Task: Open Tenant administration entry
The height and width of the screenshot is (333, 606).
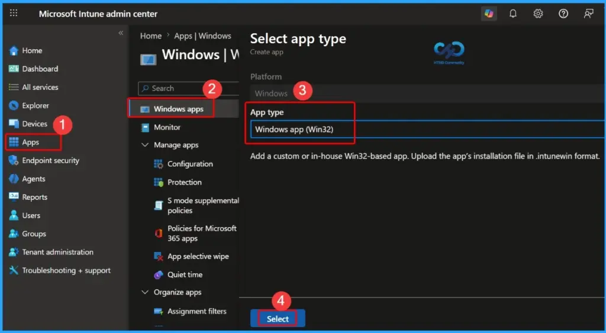Action: [57, 252]
